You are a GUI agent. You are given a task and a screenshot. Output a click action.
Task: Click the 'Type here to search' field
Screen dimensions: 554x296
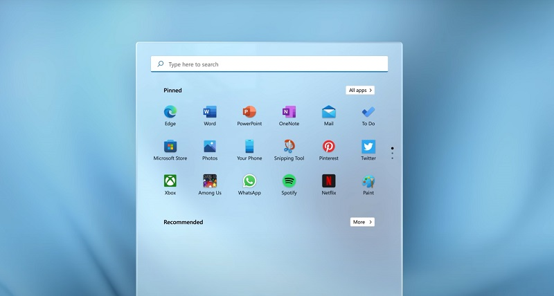[269, 64]
